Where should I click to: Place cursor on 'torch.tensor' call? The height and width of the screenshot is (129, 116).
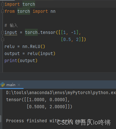40,32
